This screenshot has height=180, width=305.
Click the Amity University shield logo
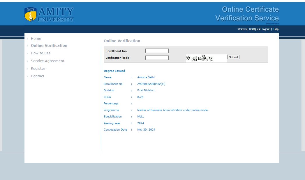click(31, 15)
